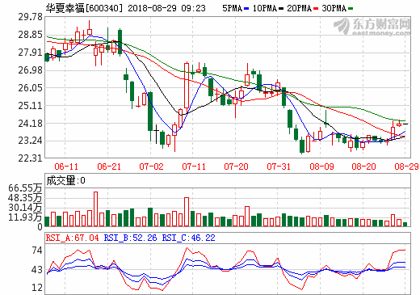Click the RSI_A:67.04 indicator value

point(73,238)
